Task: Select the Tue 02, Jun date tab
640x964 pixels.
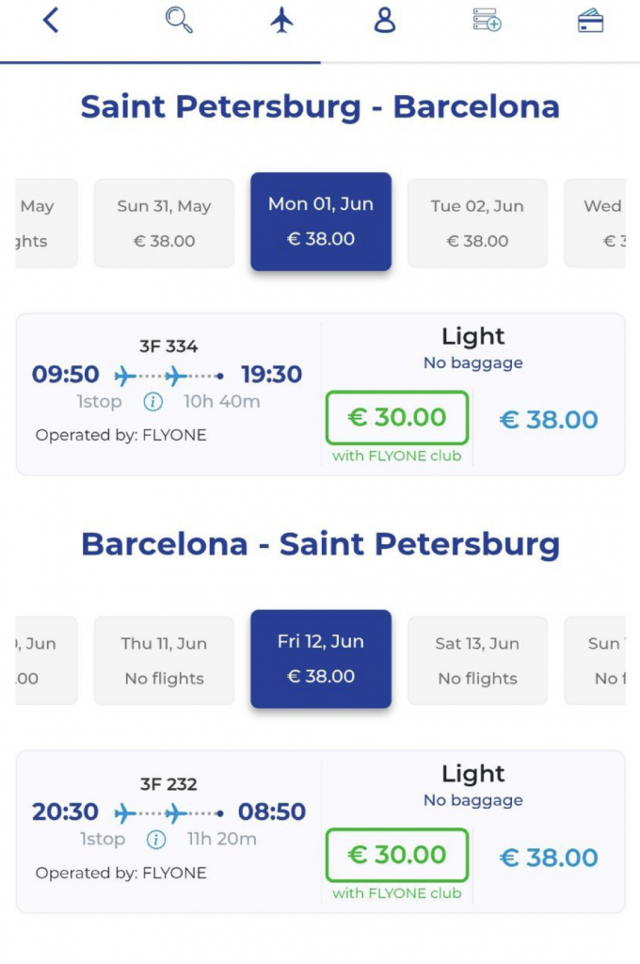Action: (477, 223)
